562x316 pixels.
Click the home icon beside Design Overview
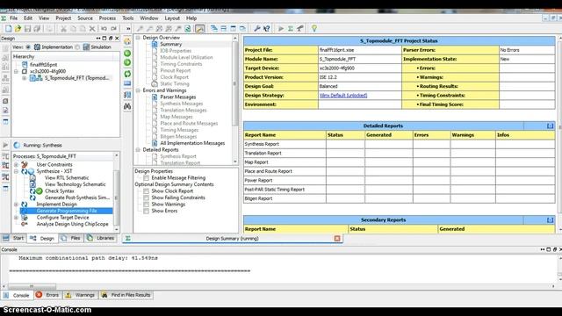[127, 41]
